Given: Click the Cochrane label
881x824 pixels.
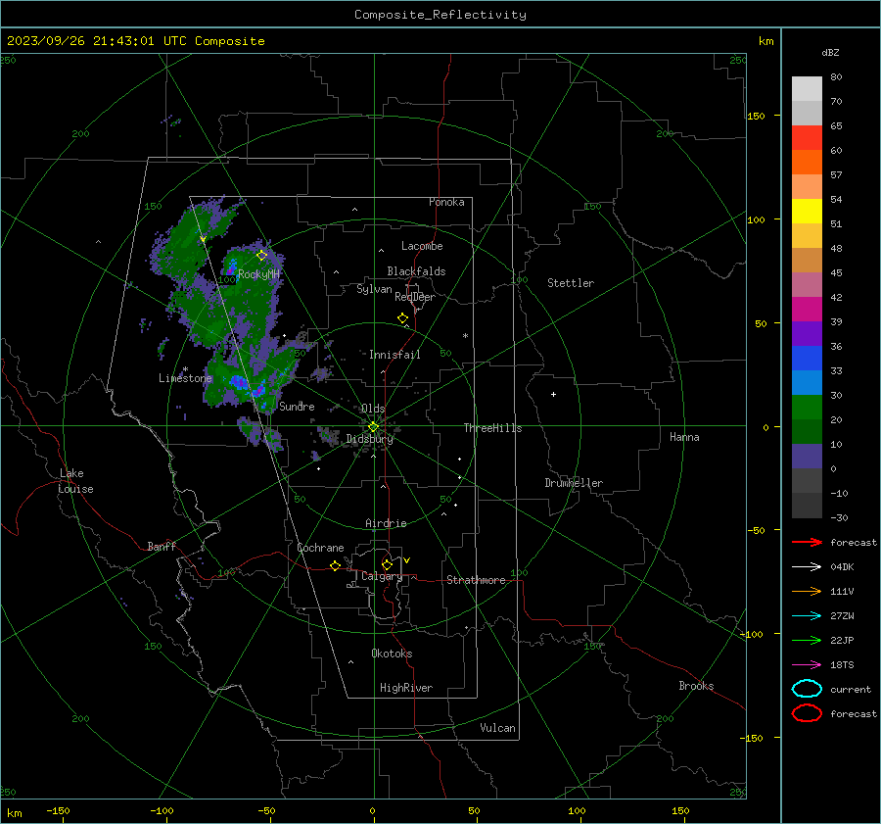Looking at the screenshot, I should pyautogui.click(x=320, y=548).
